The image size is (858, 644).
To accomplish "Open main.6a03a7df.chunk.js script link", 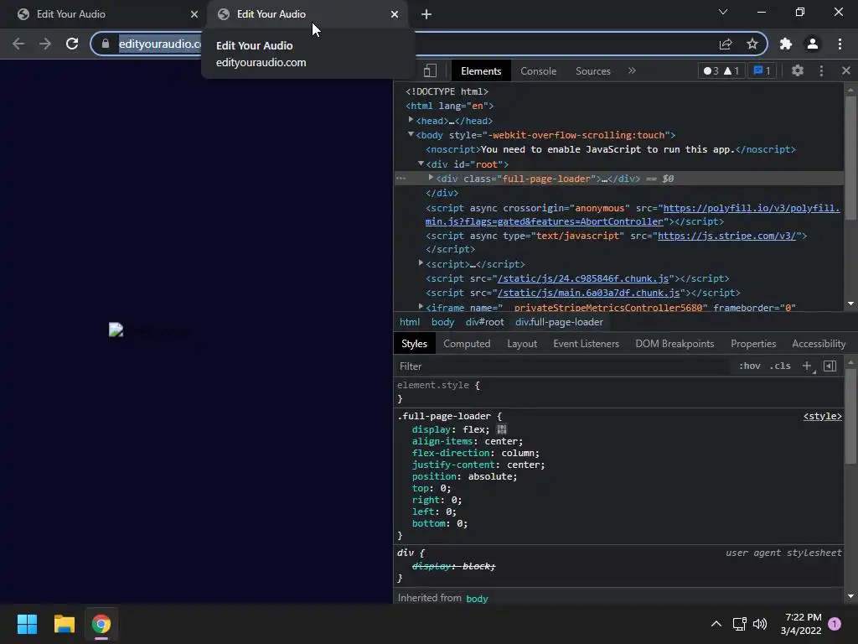I will point(588,293).
